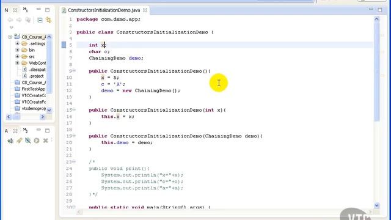Run the selected Ant target

click(37, 141)
